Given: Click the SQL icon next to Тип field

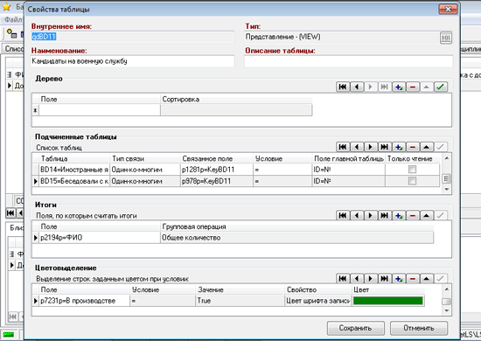Looking at the screenshot, I should point(446,38).
